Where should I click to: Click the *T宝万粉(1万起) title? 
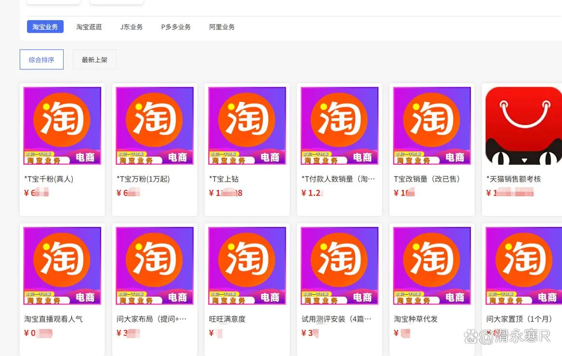click(x=143, y=179)
